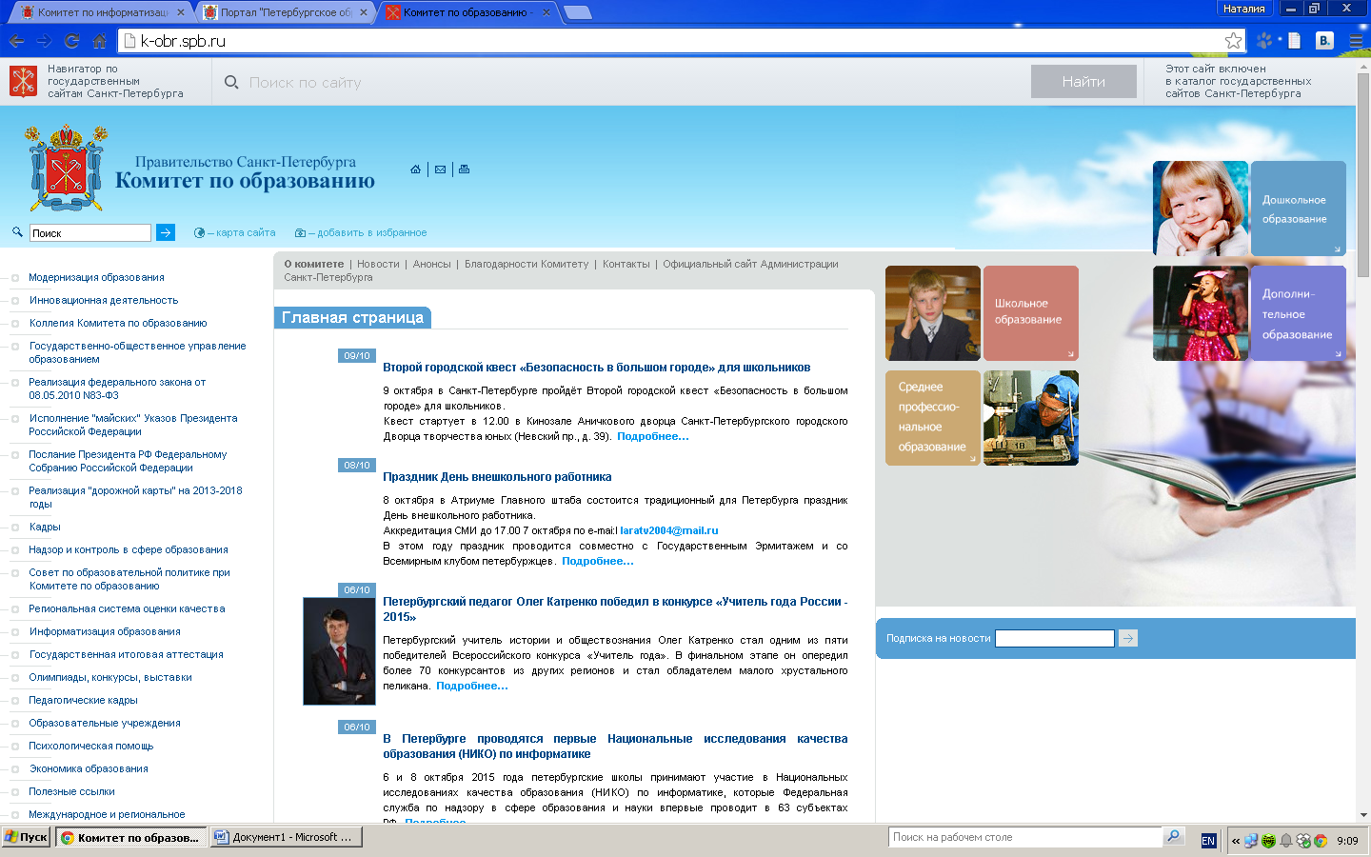Close the Комитет по образованию tab

(x=546, y=12)
